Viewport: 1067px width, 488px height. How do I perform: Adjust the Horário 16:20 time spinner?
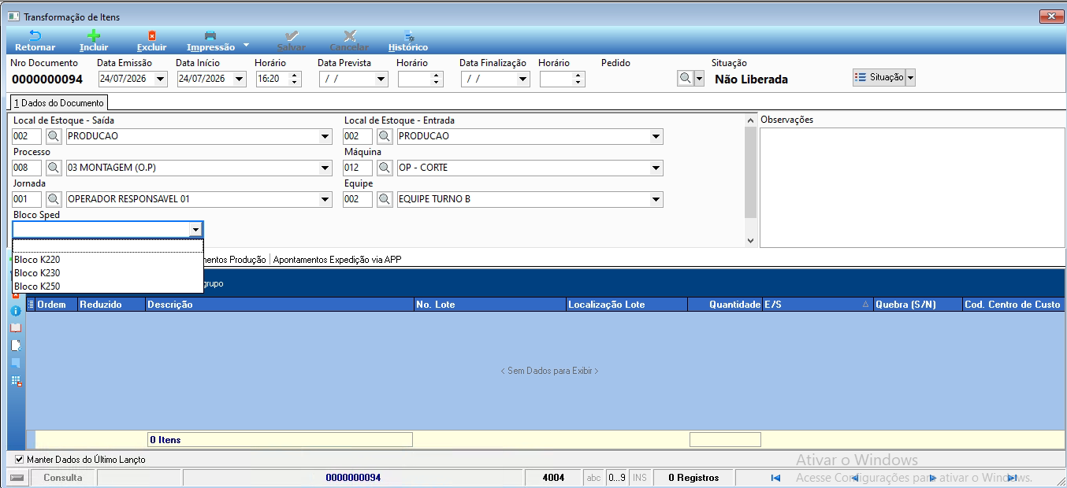coord(295,79)
